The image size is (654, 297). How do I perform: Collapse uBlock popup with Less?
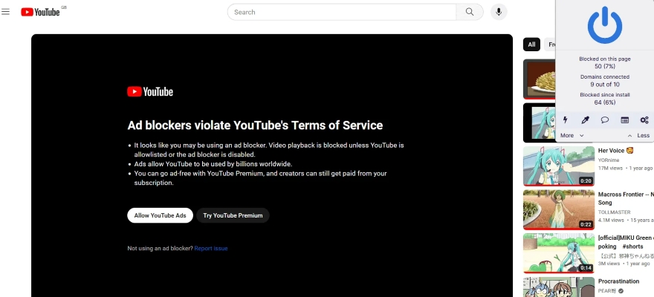pos(638,135)
